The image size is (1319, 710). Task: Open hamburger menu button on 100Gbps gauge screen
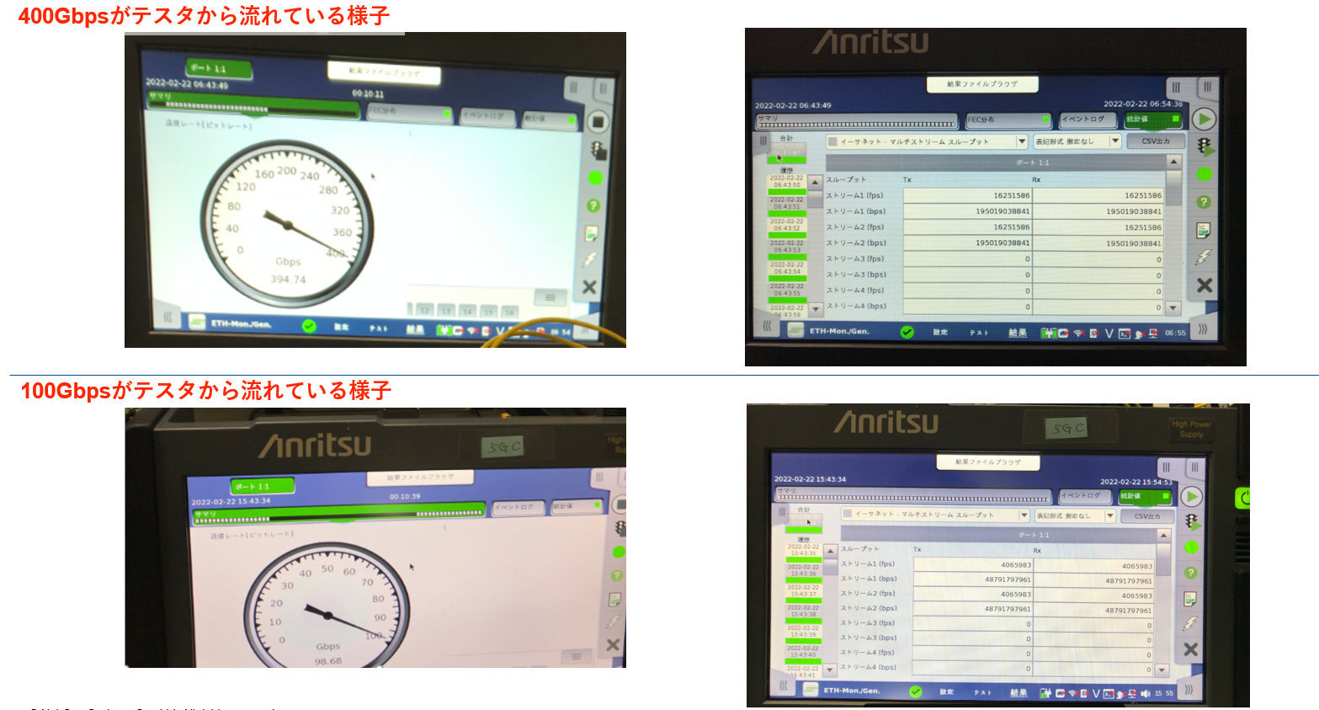(x=577, y=655)
